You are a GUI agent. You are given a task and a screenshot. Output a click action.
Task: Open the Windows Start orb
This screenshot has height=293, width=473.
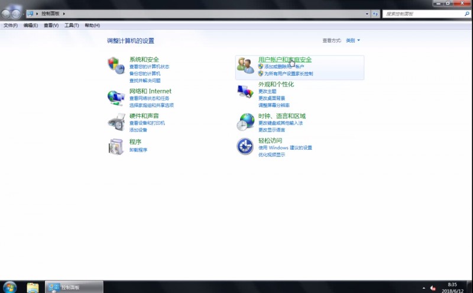[9, 287]
